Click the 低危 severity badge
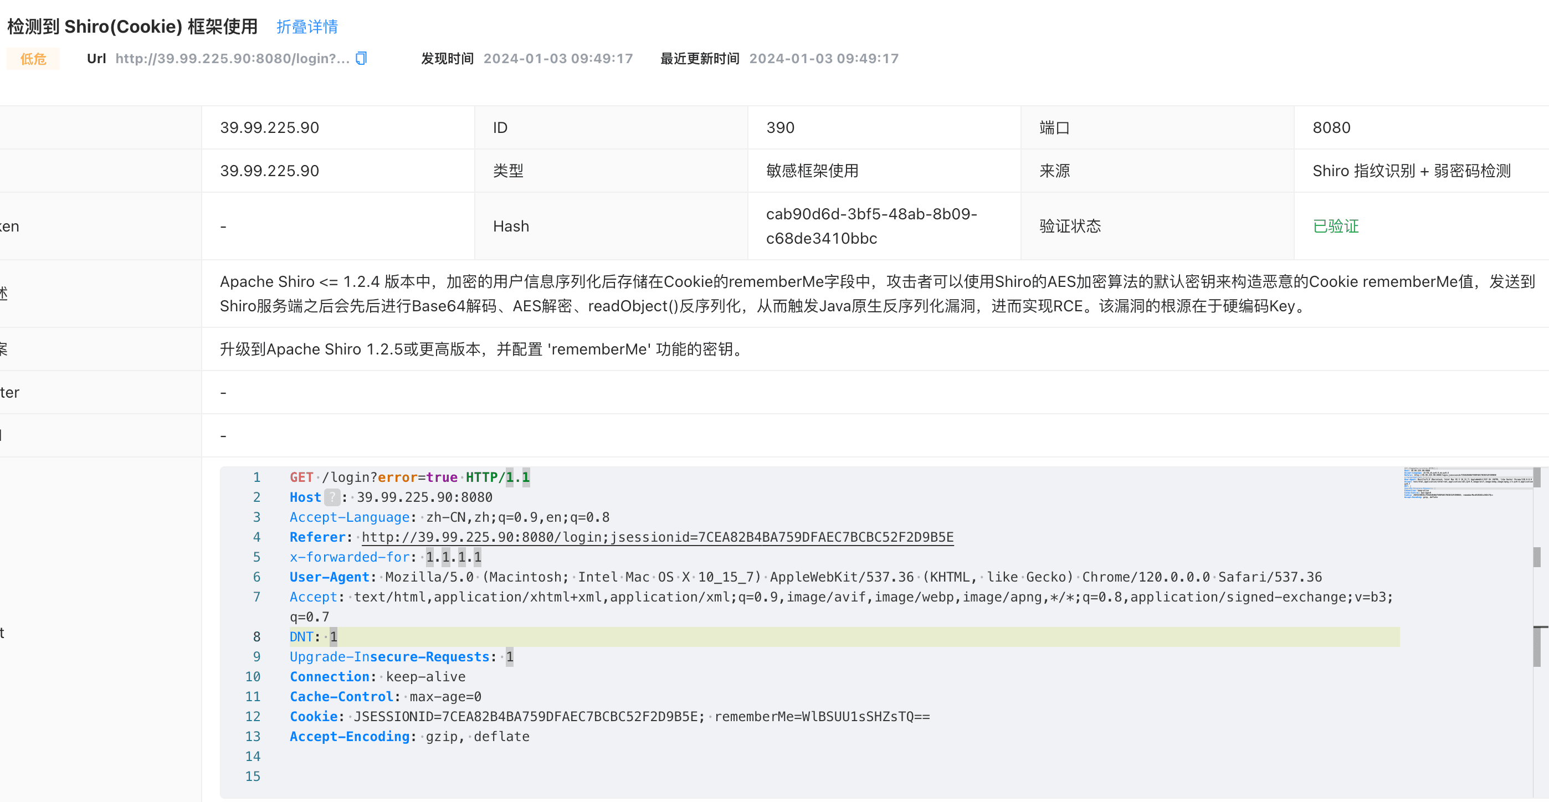Viewport: 1549px width, 802px height. (33, 59)
